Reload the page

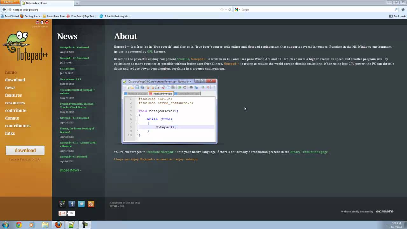click(230, 10)
